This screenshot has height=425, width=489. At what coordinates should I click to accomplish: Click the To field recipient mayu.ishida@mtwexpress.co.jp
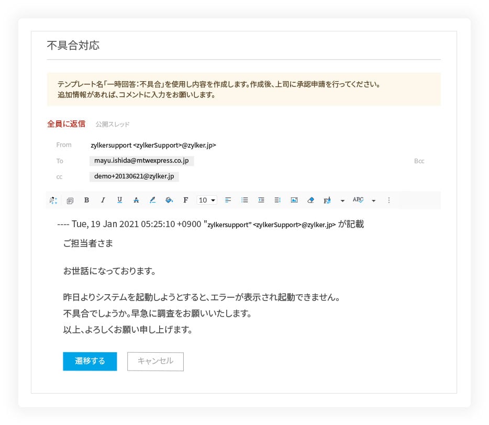141,161
